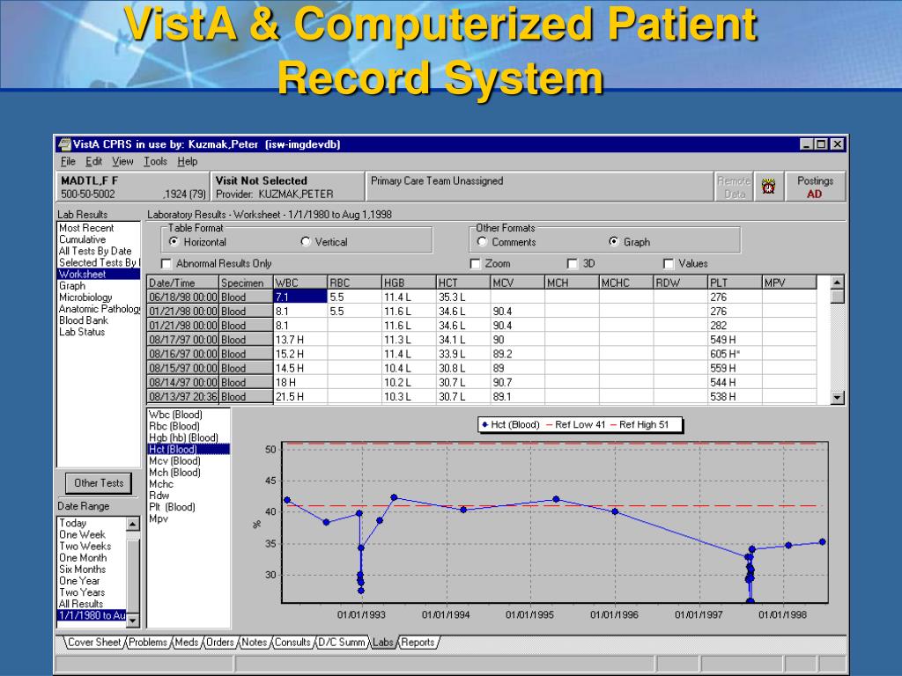Select the Graph format radio button
Screen dimensions: 902x676
pyautogui.click(x=614, y=242)
